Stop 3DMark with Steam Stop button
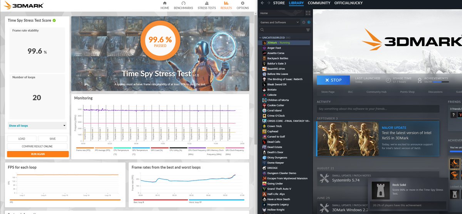The image size is (462, 214). (x=333, y=80)
